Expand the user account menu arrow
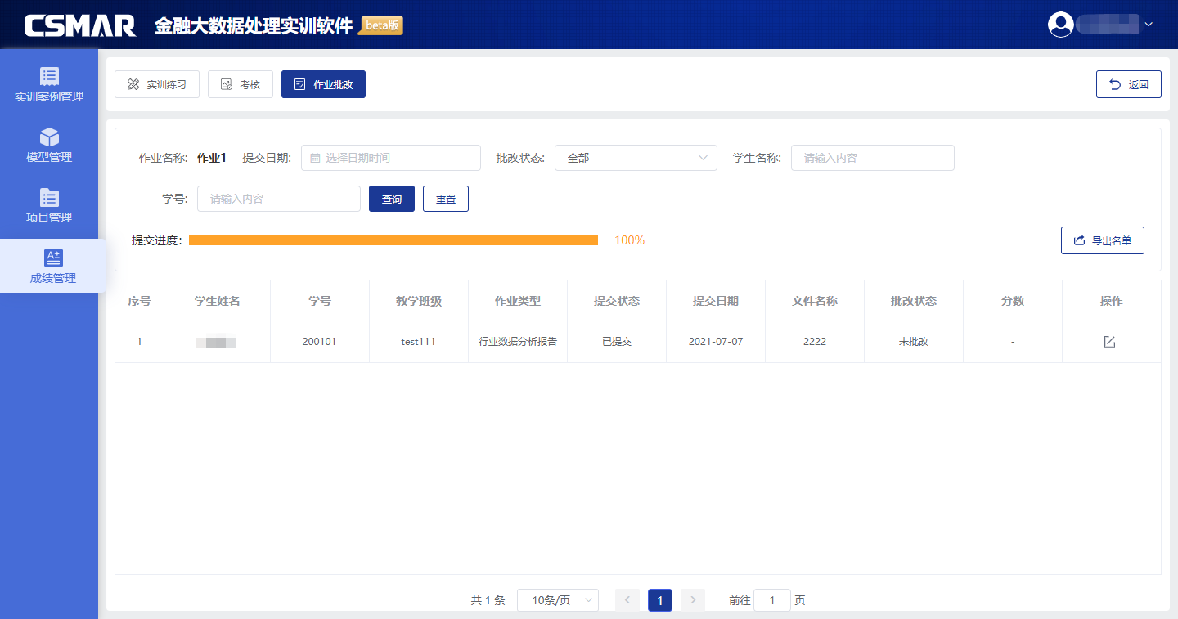The height and width of the screenshot is (619, 1178). (1149, 25)
